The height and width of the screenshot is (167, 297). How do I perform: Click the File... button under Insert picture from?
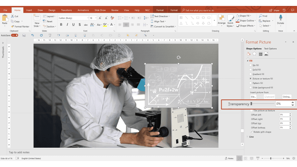coord(253,97)
